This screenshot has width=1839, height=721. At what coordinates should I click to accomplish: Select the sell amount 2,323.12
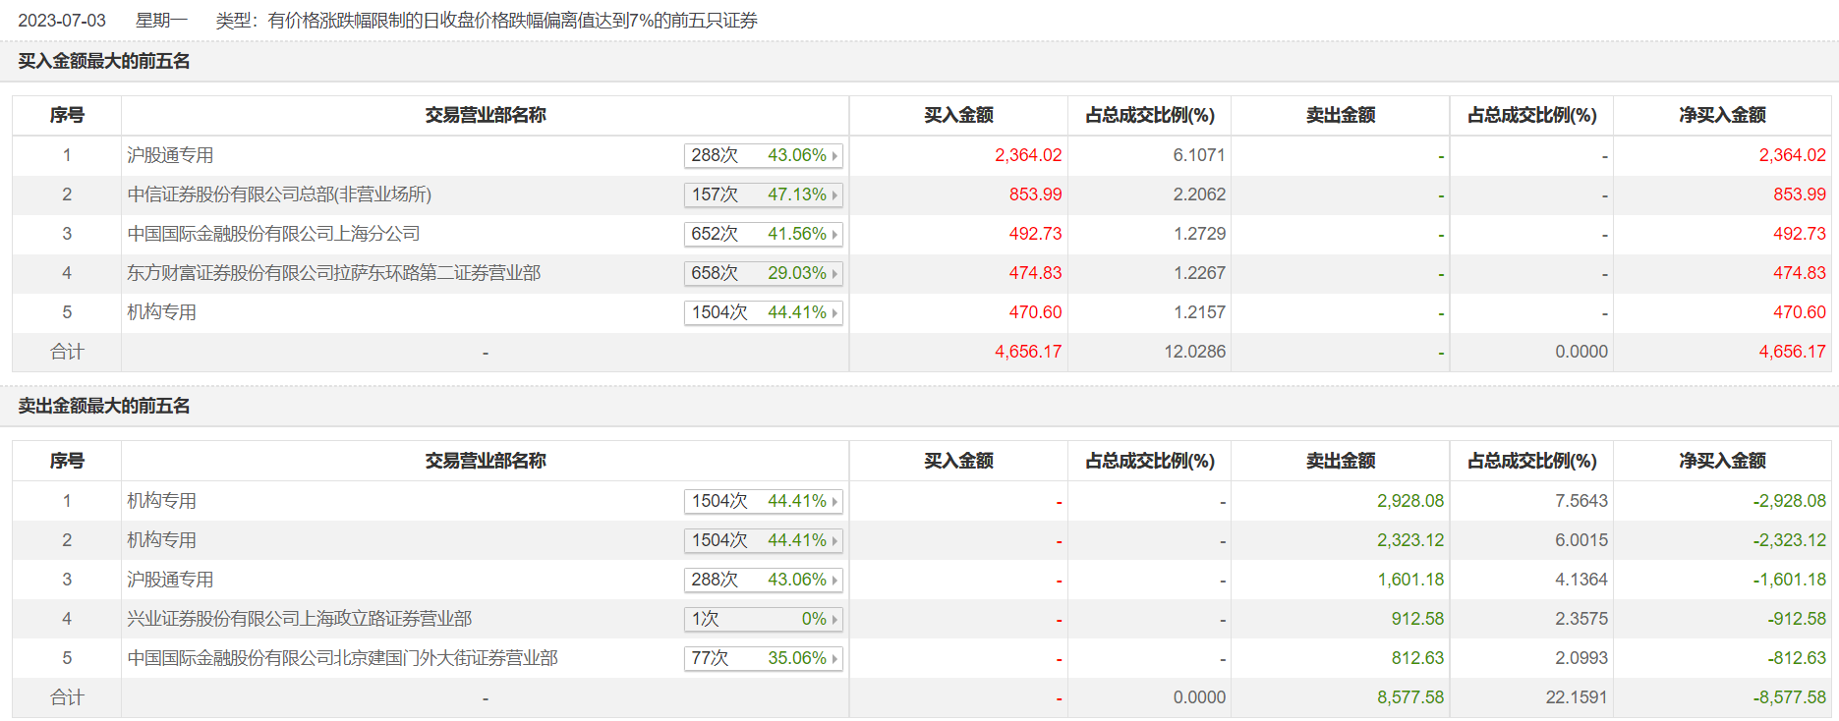click(1410, 540)
